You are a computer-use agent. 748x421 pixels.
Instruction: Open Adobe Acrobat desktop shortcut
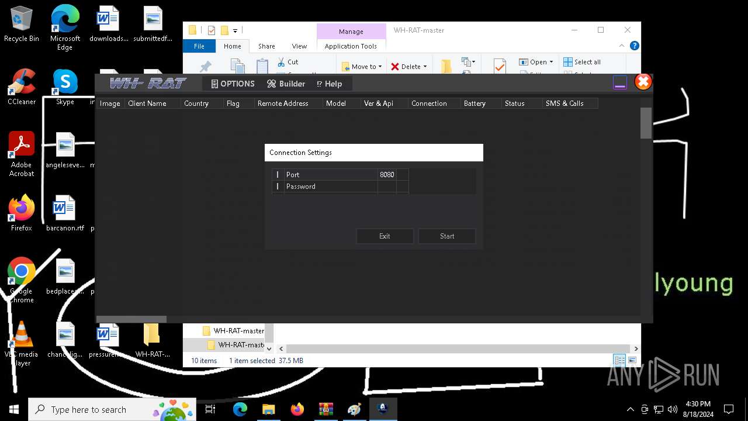click(x=22, y=154)
